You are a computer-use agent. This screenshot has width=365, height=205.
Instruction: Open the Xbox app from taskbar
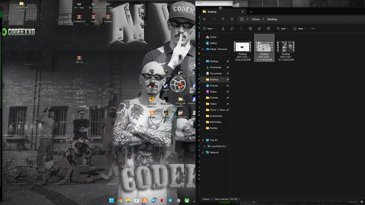coord(187,200)
